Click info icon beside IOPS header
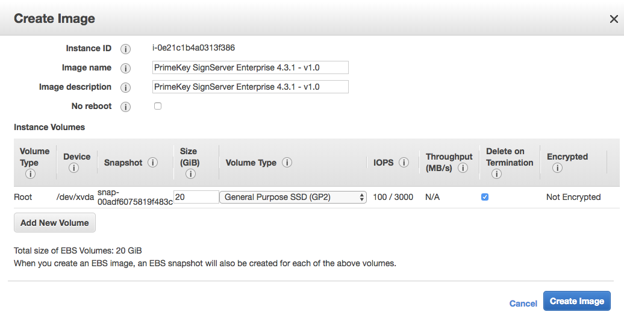624x315 pixels. [x=404, y=163]
